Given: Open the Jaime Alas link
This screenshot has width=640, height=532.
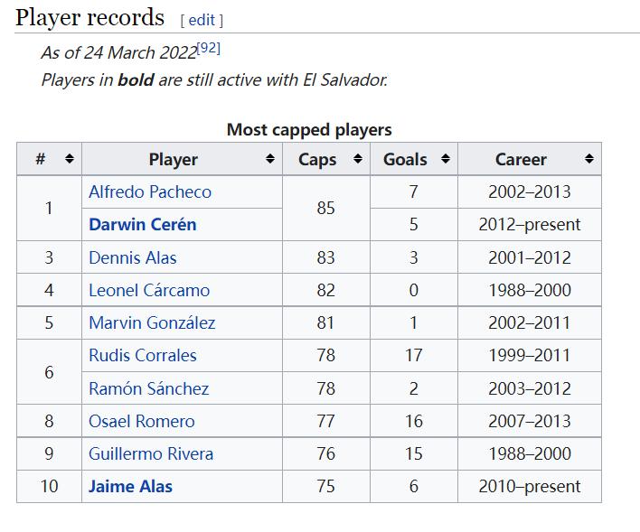Looking at the screenshot, I should pos(130,486).
